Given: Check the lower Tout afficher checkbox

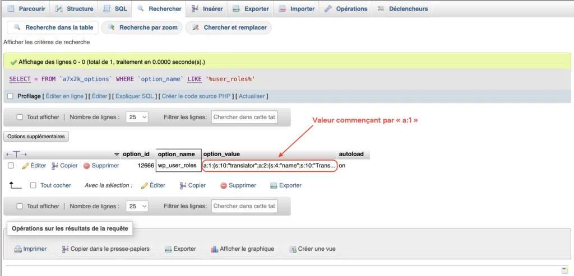Looking at the screenshot, I should click(x=20, y=206).
